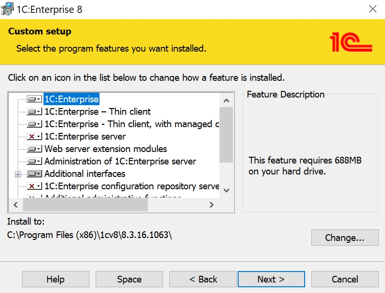The image size is (385, 293).
Task: Select the 1C:Enterprise feature row
Action: pyautogui.click(x=71, y=99)
